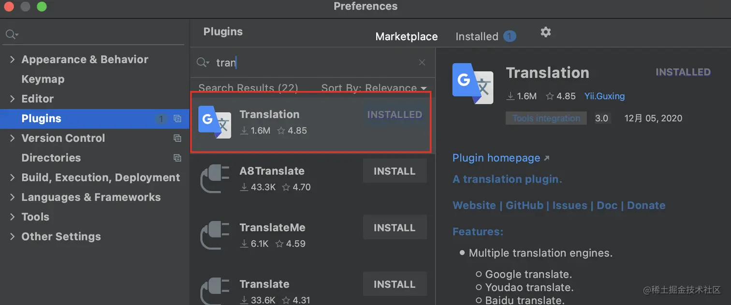This screenshot has height=305, width=731.
Task: Expand Other Settings node
Action: (13, 237)
